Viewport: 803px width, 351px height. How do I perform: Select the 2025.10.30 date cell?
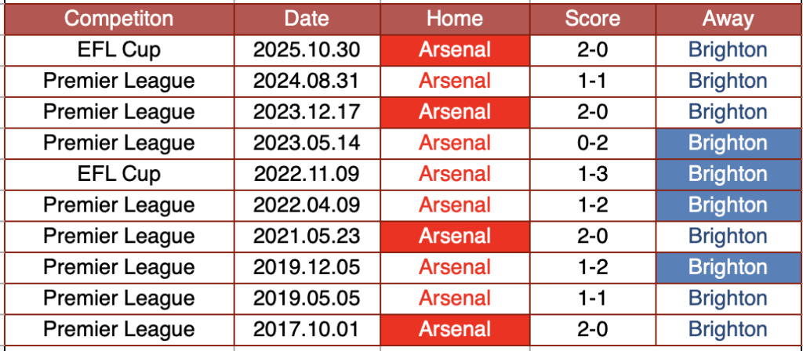[307, 50]
